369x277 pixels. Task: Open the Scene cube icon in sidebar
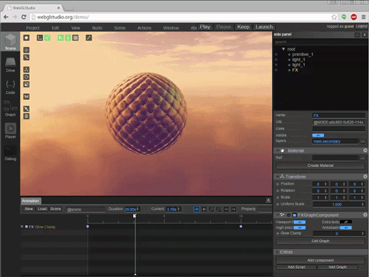[x=10, y=40]
